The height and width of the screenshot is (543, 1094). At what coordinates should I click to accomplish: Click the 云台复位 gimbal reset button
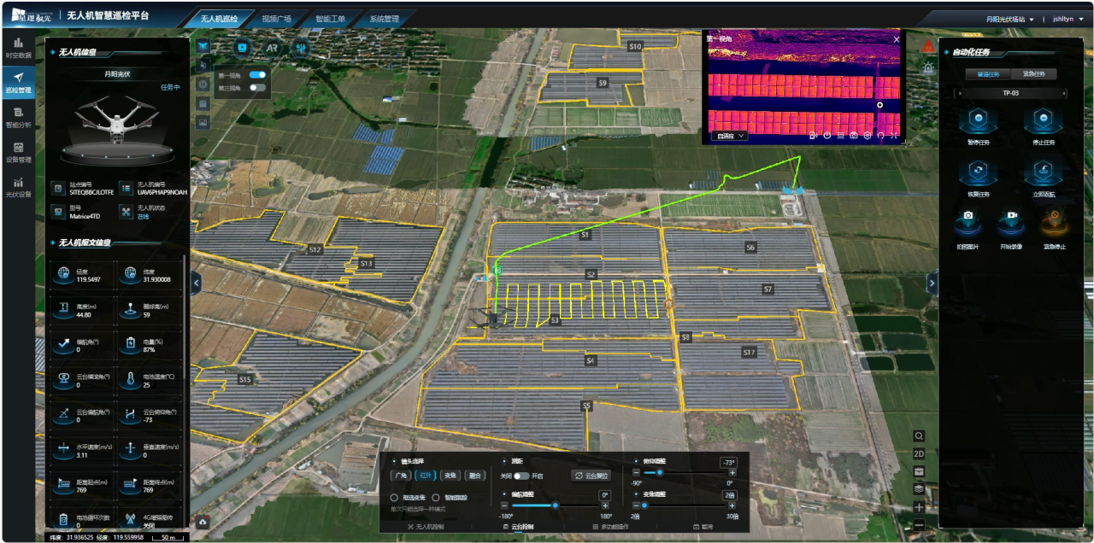(591, 476)
